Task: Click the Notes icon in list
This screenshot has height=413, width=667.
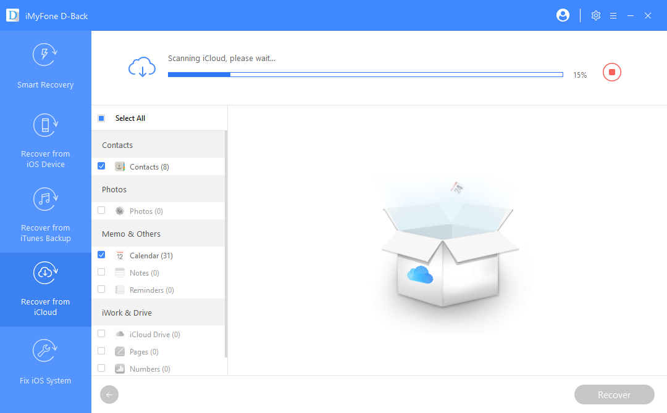Action: [x=120, y=272]
